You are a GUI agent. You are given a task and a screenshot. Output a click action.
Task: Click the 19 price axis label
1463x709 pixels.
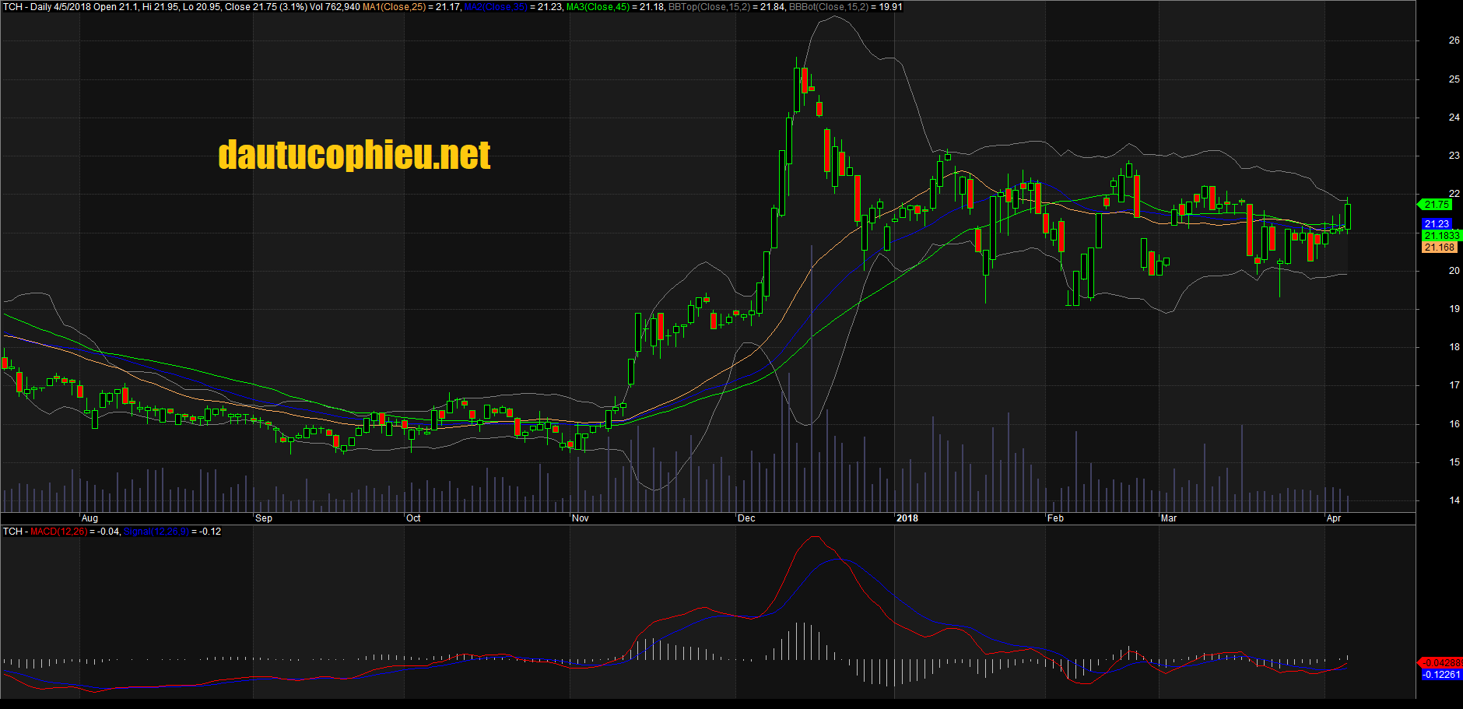point(1454,309)
